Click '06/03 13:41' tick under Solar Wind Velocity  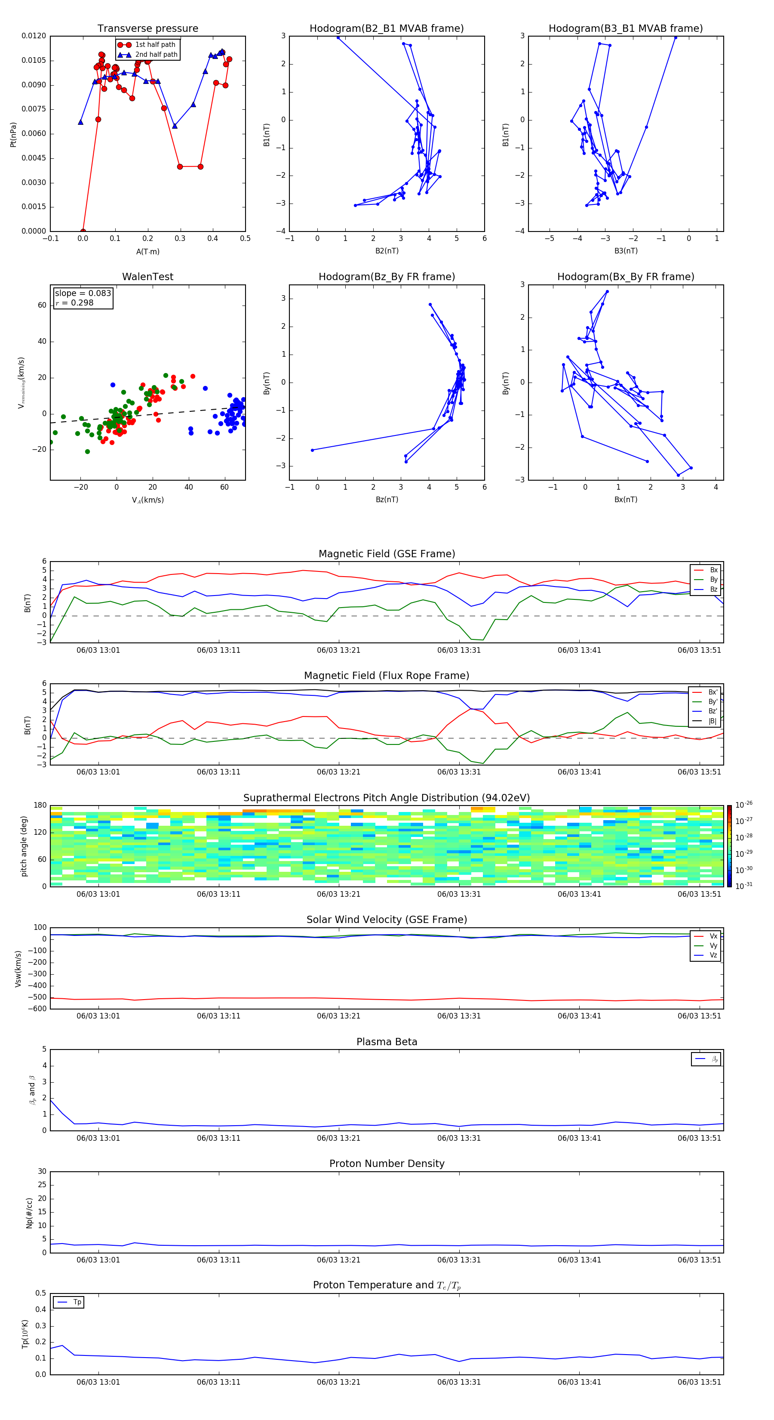point(579,1016)
